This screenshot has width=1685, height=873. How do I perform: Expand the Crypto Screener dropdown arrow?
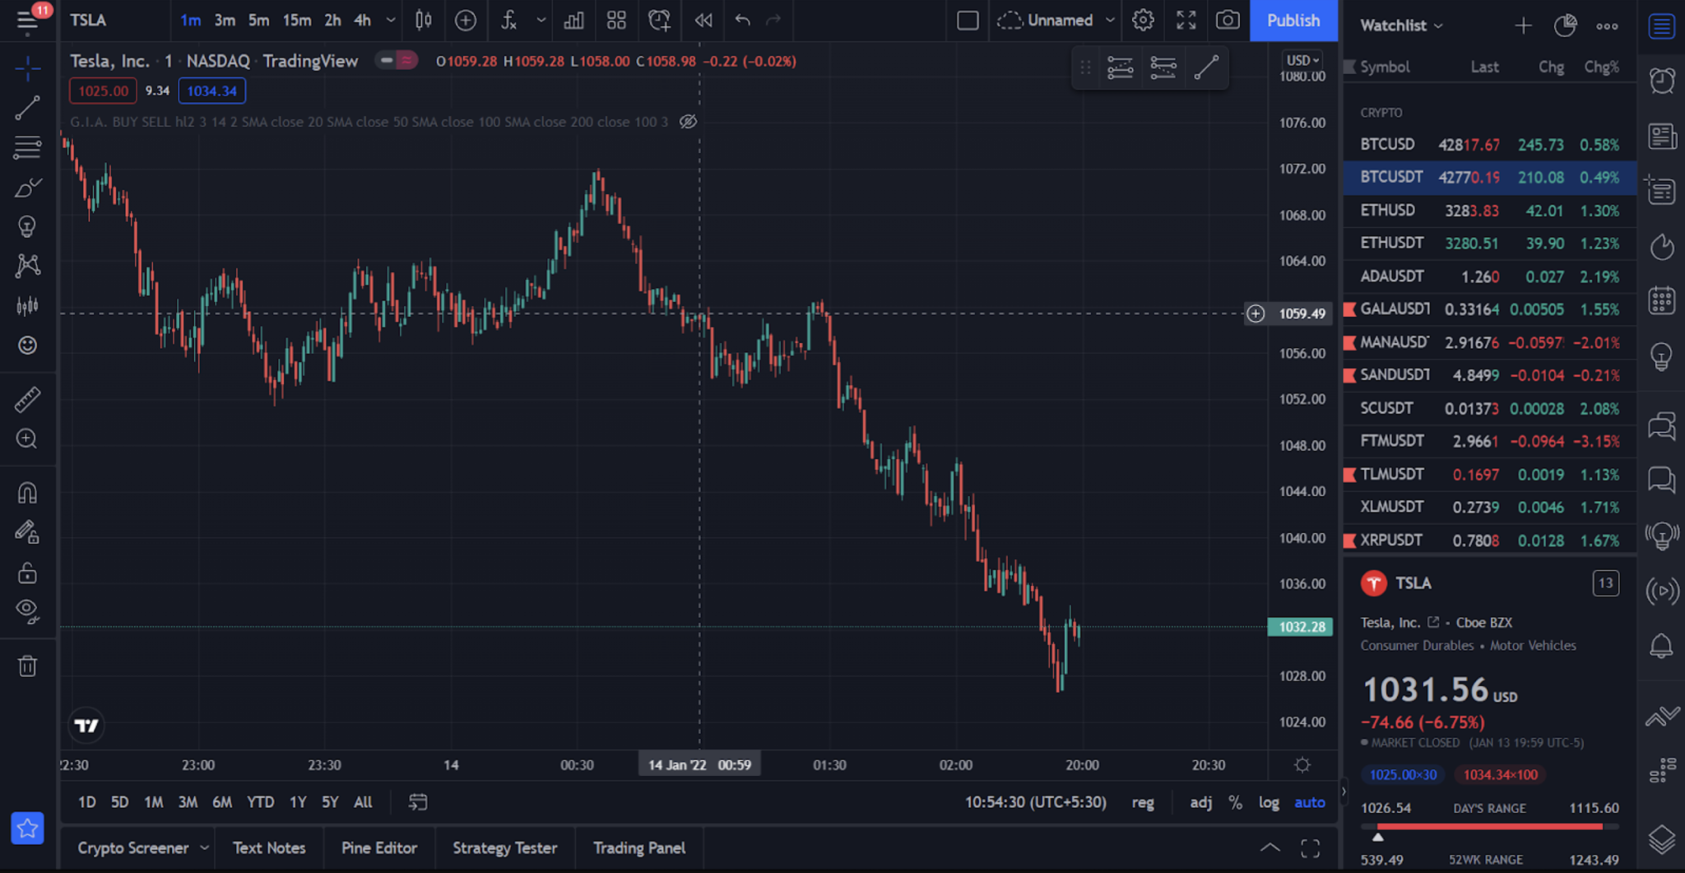204,847
